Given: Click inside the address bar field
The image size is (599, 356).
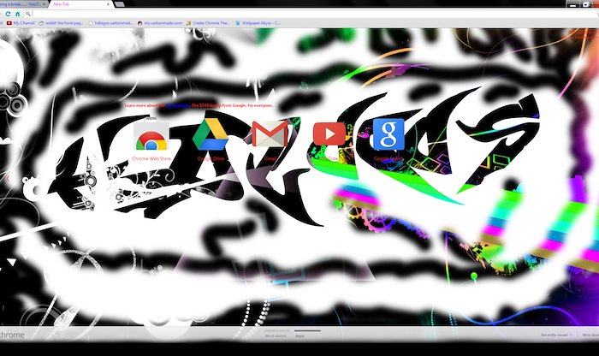Looking at the screenshot, I should 313,15.
